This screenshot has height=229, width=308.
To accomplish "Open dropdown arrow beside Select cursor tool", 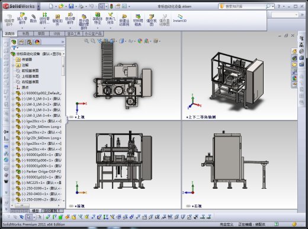I will pos(107,7).
